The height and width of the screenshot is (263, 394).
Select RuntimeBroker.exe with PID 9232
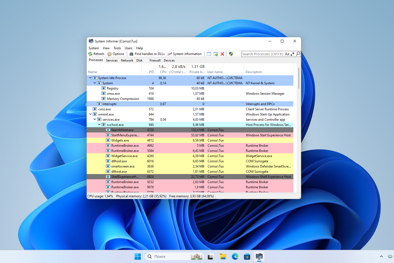click(190, 182)
